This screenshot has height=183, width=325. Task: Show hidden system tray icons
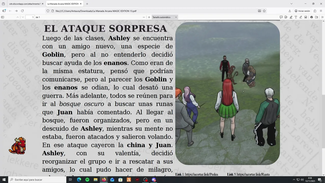click(294, 180)
